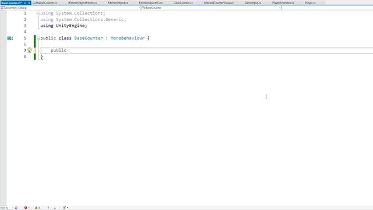Click 'using UnityEngine;' on line 3
Viewport: 373px width, 210px height.
coord(64,26)
